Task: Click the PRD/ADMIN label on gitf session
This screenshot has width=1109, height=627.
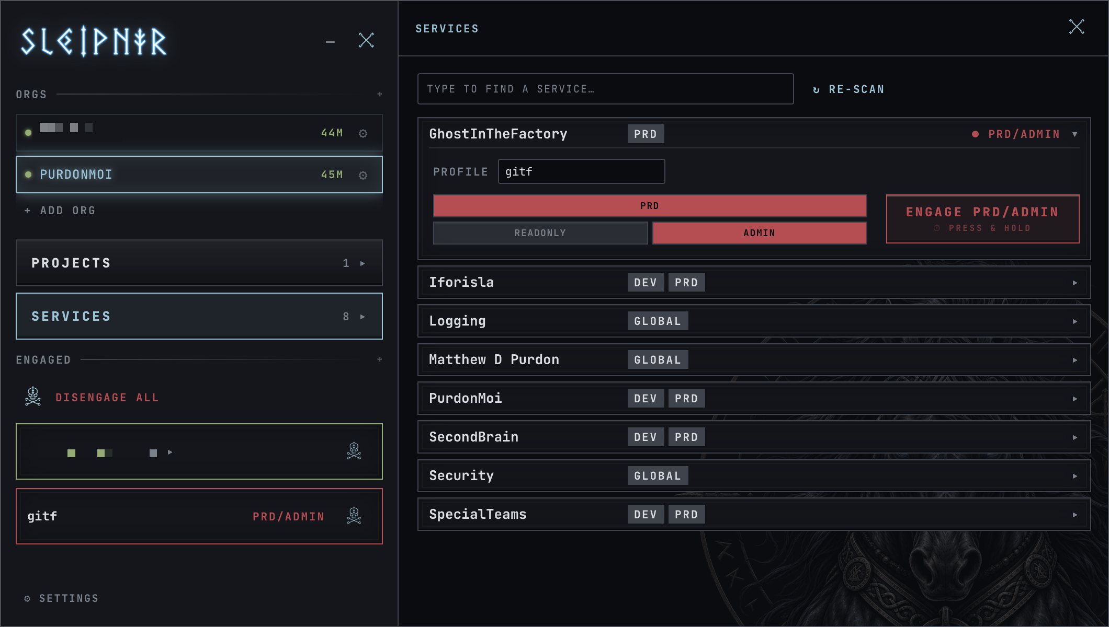Action: click(289, 517)
